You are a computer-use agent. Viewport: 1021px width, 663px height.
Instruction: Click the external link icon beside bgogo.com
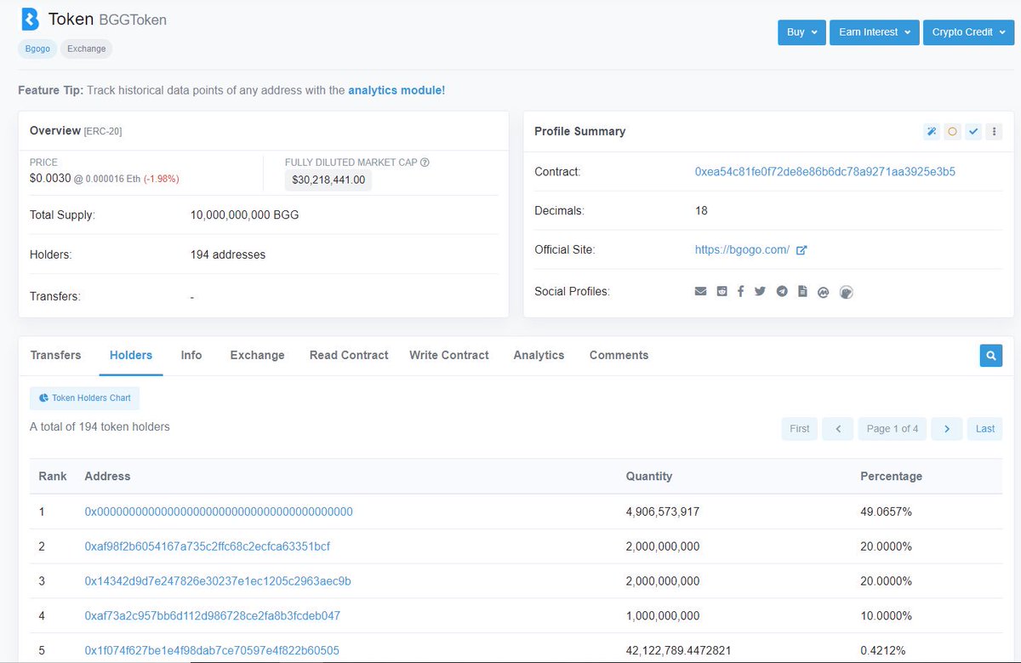(x=801, y=250)
